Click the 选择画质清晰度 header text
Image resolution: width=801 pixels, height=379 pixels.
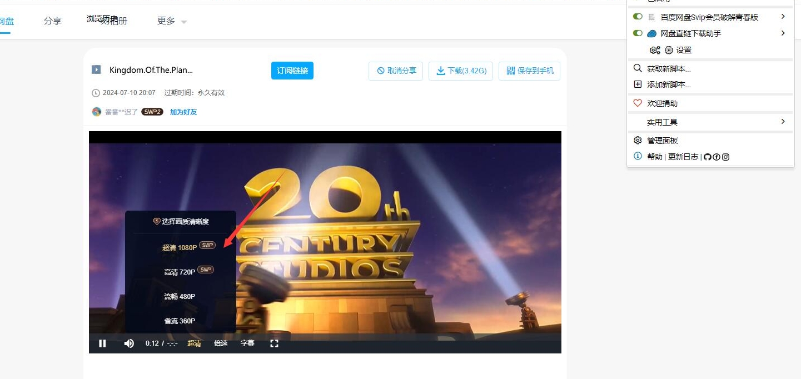pos(185,221)
